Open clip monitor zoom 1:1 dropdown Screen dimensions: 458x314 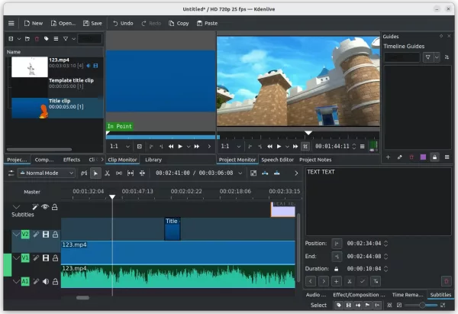[120, 146]
